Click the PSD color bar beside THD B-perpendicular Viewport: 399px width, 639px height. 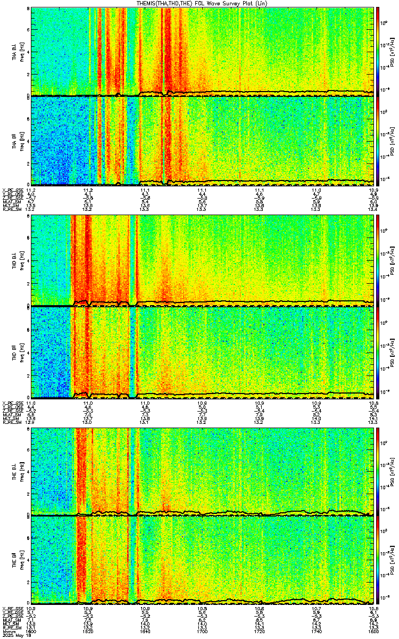(x=378, y=261)
